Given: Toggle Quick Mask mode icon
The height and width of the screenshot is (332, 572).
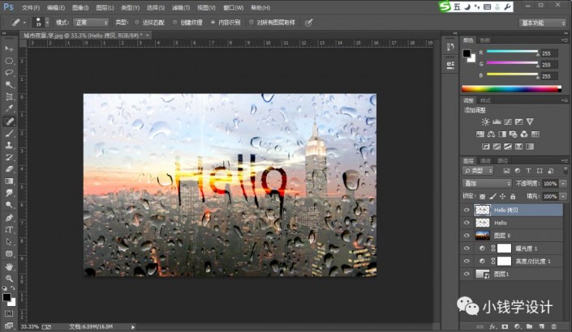Looking at the screenshot, I should click(x=9, y=313).
